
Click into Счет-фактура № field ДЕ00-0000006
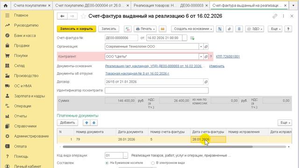(121, 38)
